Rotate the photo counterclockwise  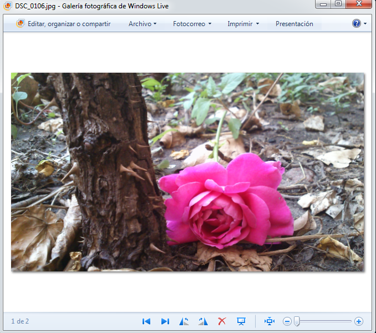(x=184, y=321)
